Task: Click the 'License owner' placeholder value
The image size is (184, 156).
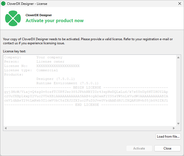Action: tap(50, 62)
